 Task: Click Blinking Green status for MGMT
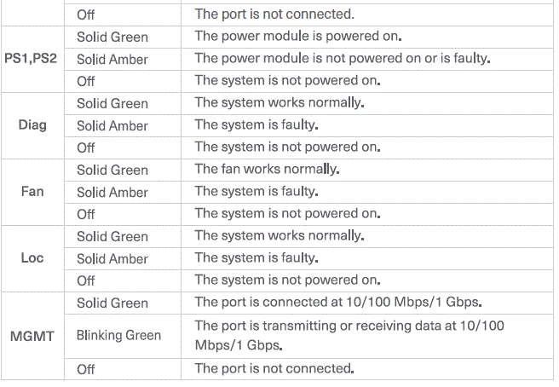pyautogui.click(x=118, y=336)
